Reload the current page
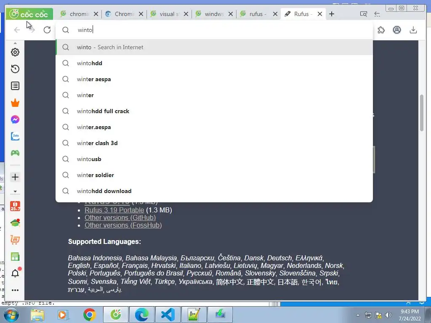This screenshot has width=431, height=323. 47,30
